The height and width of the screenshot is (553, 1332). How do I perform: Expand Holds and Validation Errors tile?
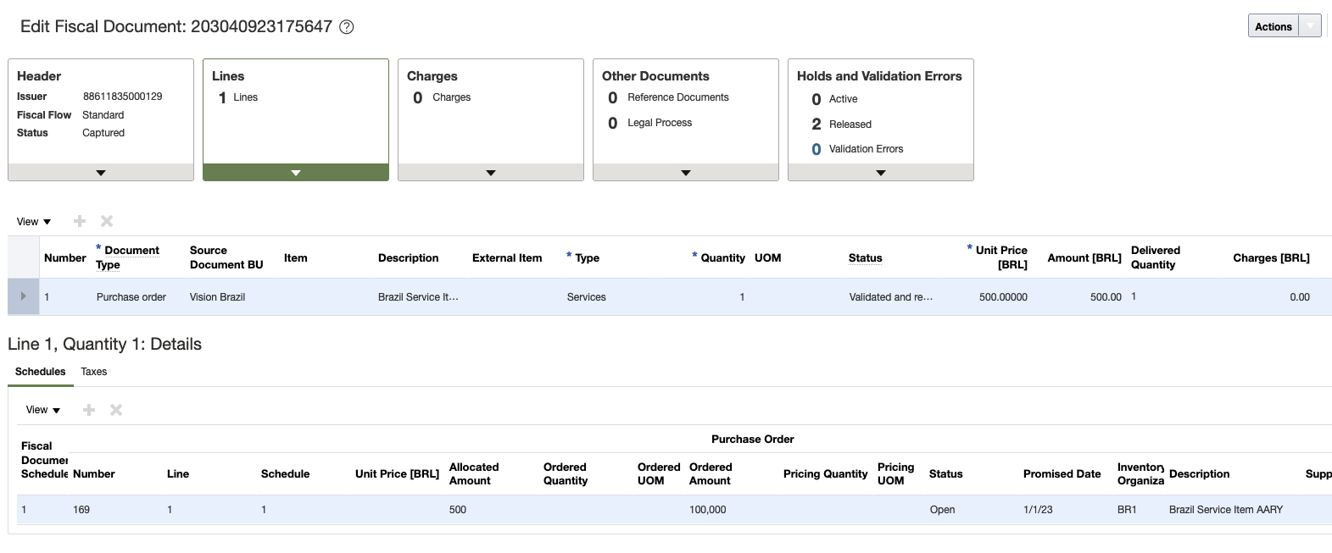tap(881, 173)
